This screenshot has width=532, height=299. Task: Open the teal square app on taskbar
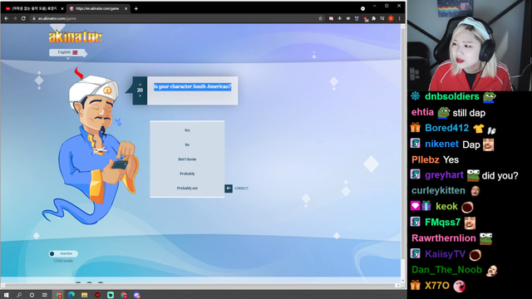111,295
